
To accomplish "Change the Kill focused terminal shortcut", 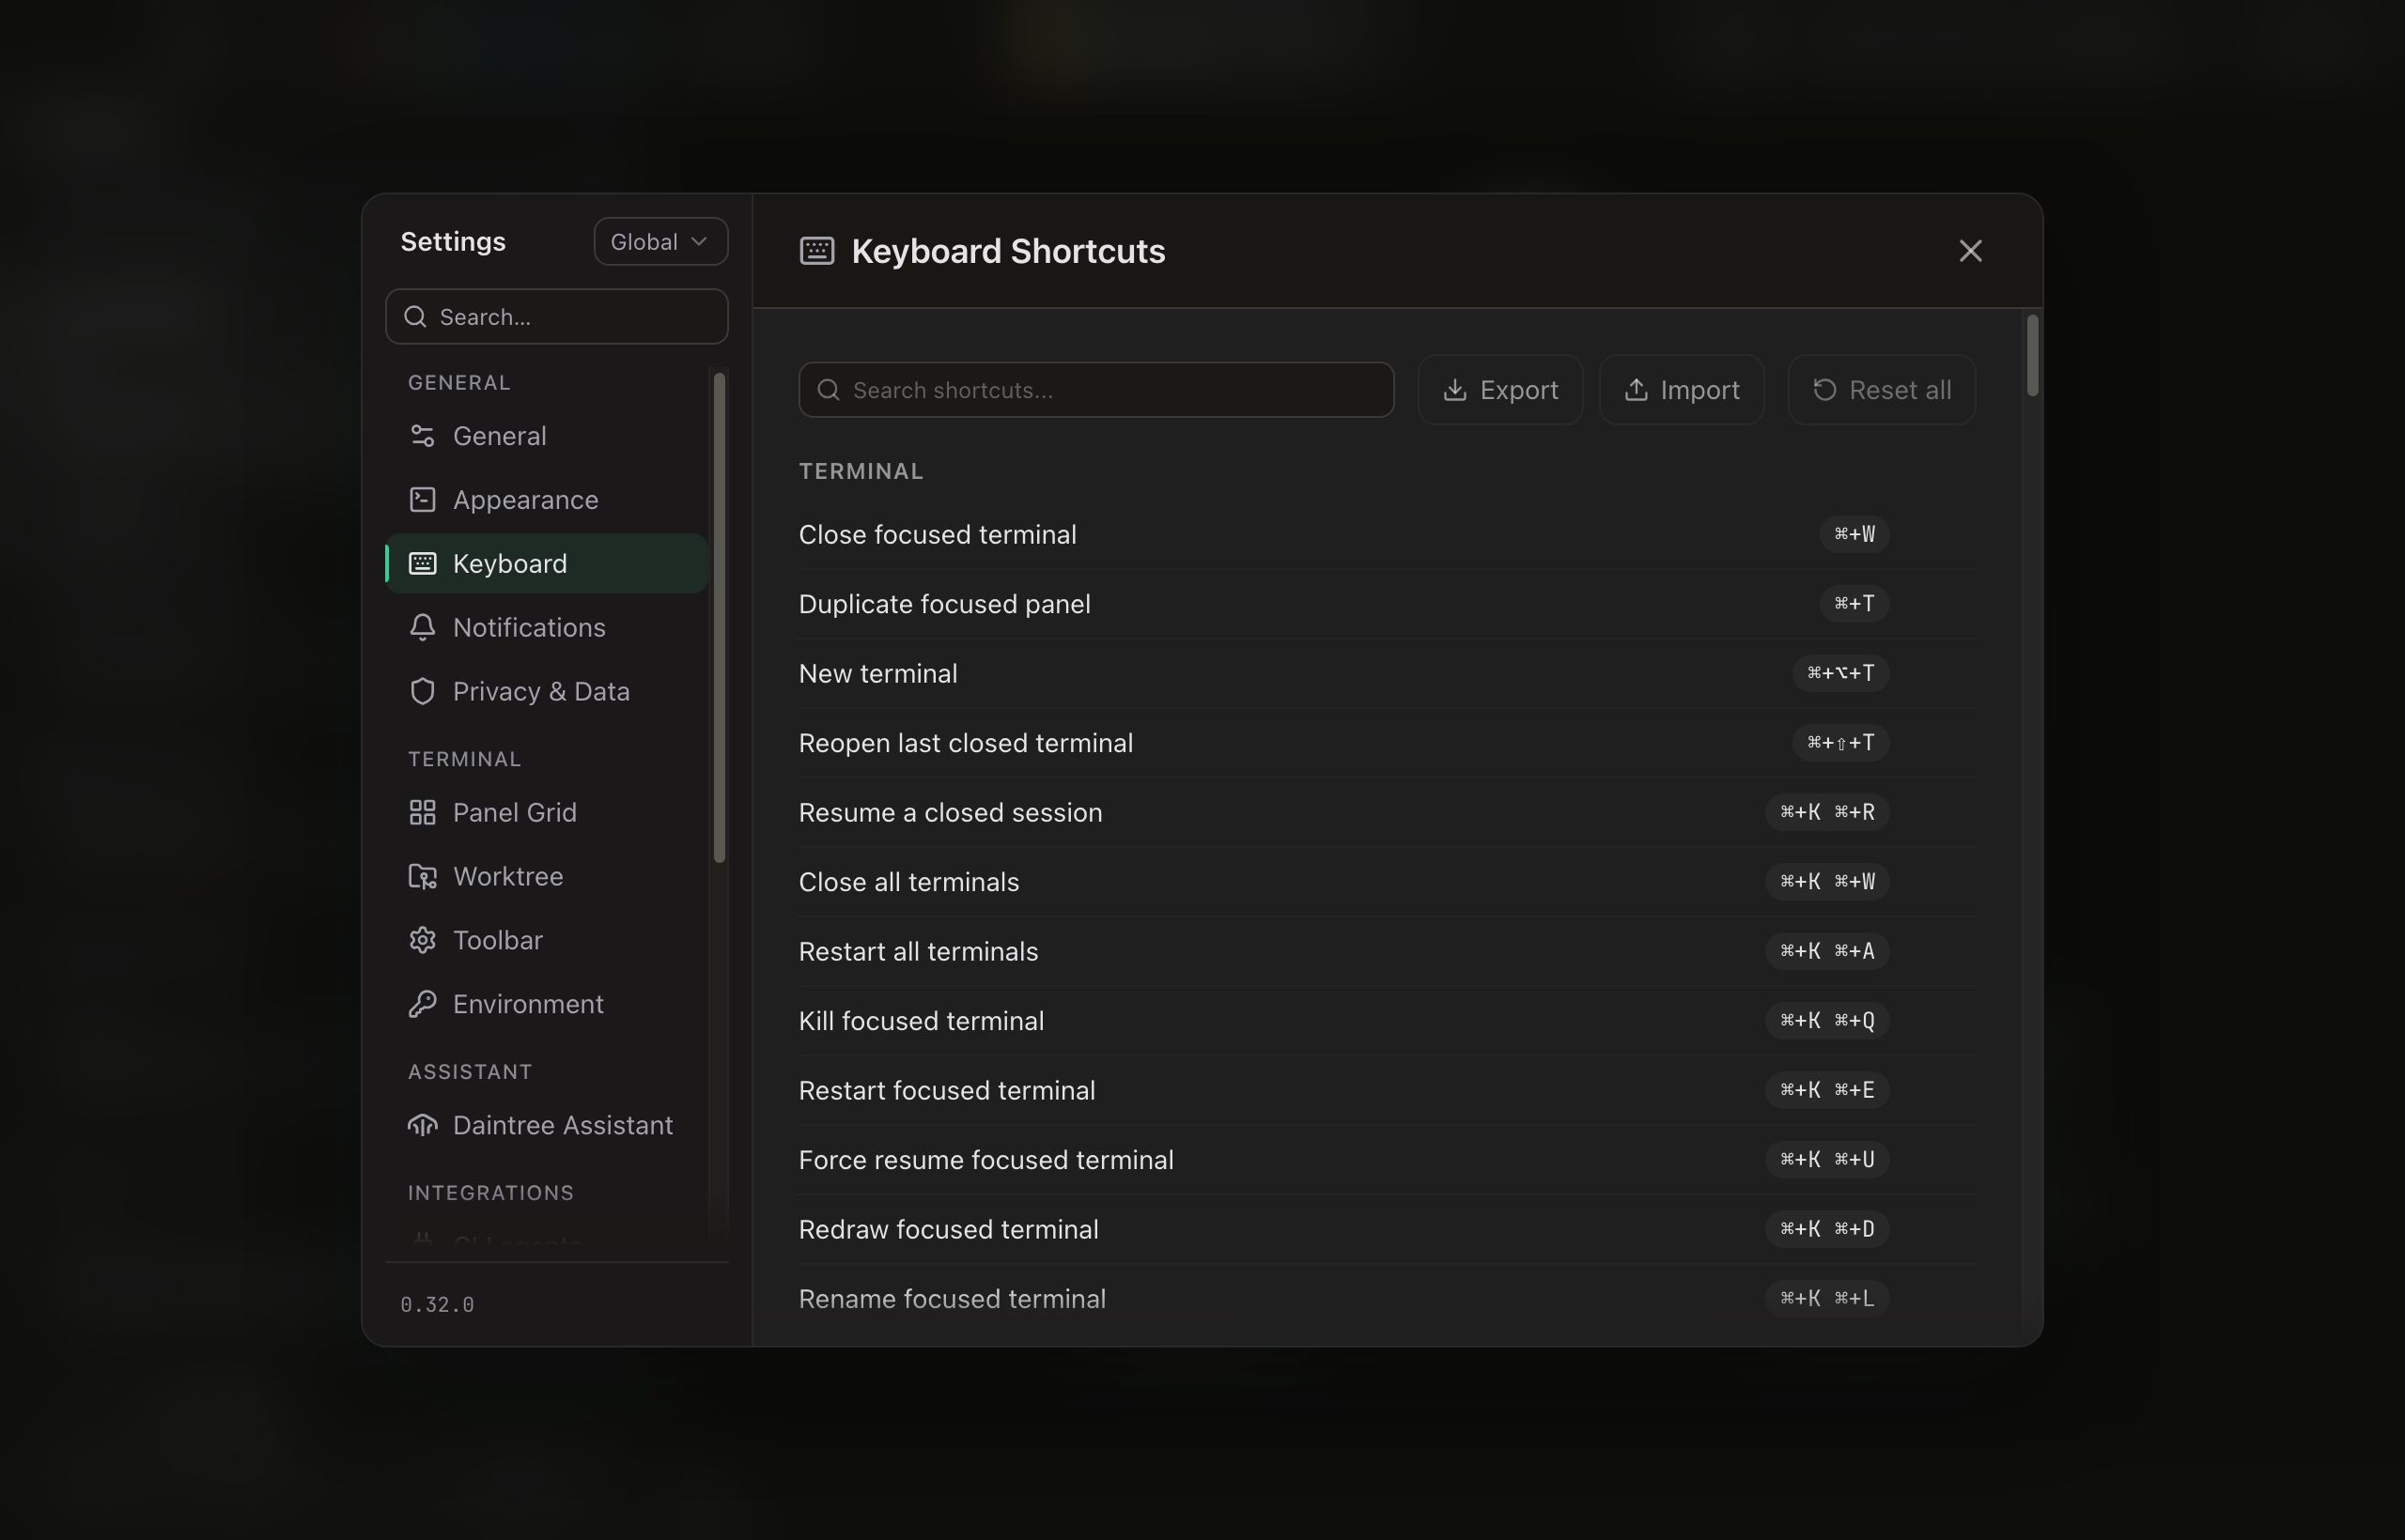I will [x=1826, y=1021].
